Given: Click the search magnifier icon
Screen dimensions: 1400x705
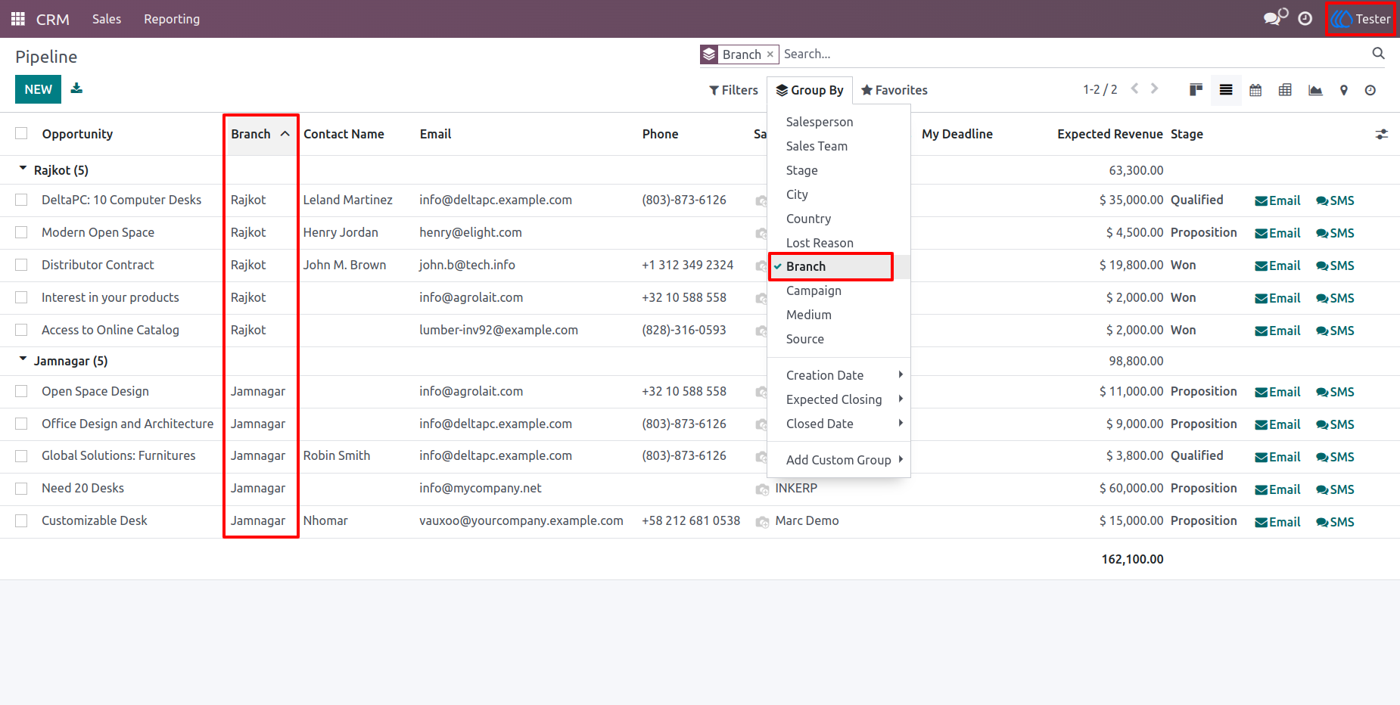Looking at the screenshot, I should point(1378,54).
